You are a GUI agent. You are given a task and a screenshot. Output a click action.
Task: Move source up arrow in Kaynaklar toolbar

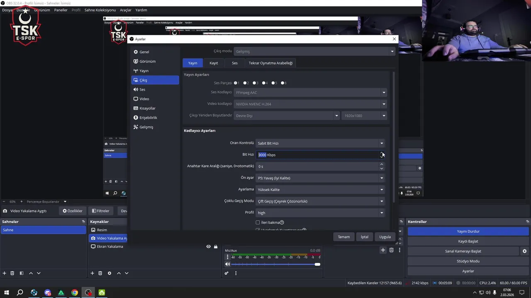pyautogui.click(x=119, y=273)
